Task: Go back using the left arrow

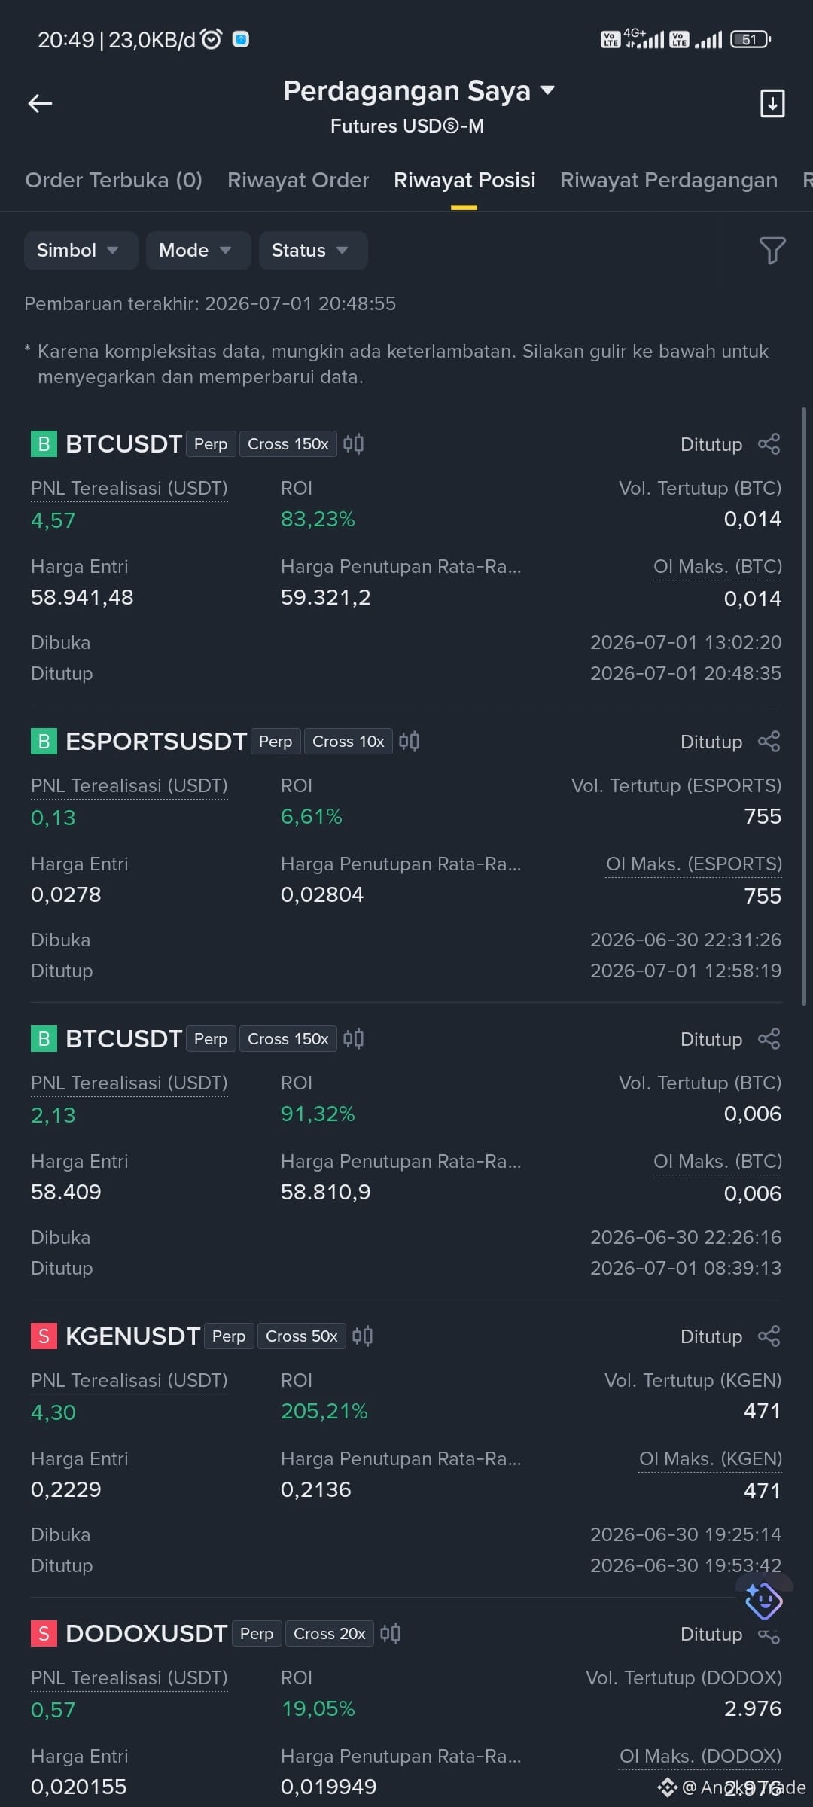Action: coord(40,103)
